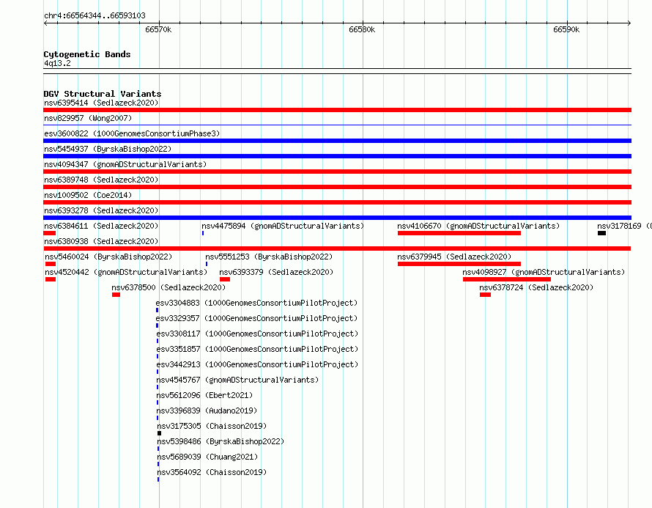Viewport: 652px width, 508px height.
Task: Select nsv6393379 (Sedlazeck2020) label
Action: (276, 272)
